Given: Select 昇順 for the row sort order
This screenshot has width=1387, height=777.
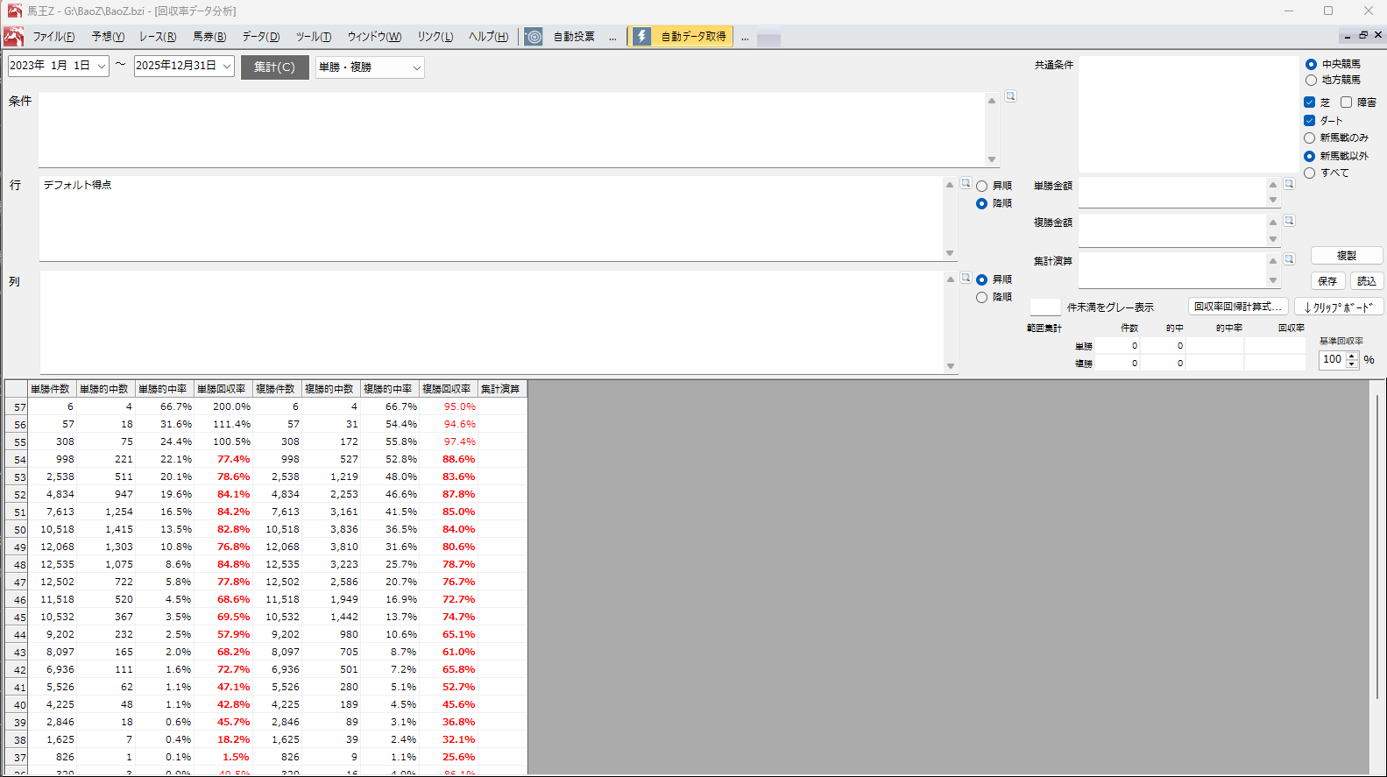Looking at the screenshot, I should (x=981, y=186).
